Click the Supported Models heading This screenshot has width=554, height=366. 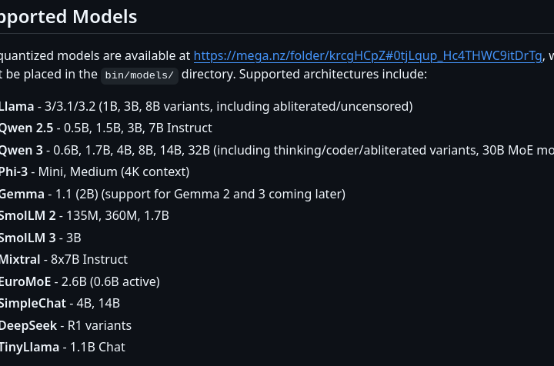pyautogui.click(x=68, y=16)
